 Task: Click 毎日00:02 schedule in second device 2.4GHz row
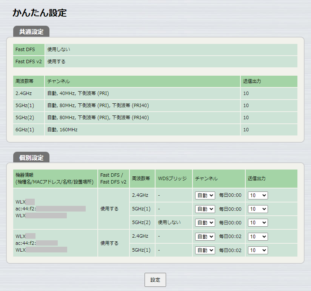(x=230, y=237)
